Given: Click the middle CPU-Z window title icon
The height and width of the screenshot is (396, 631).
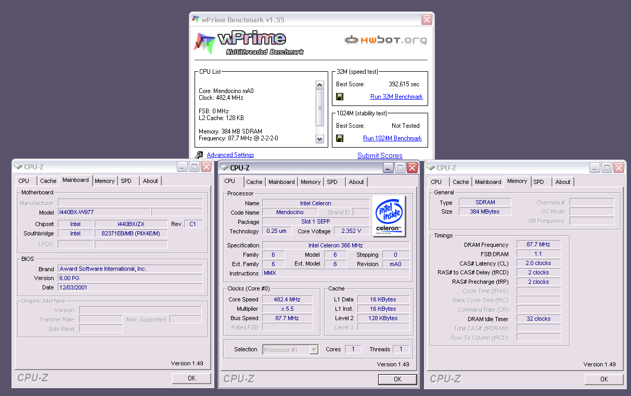Looking at the screenshot, I should [224, 167].
